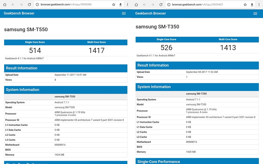Click Android 7.1.1 value on SM-T550 page
Image resolution: width=263 pixels, height=164 pixels.
pos(62,102)
